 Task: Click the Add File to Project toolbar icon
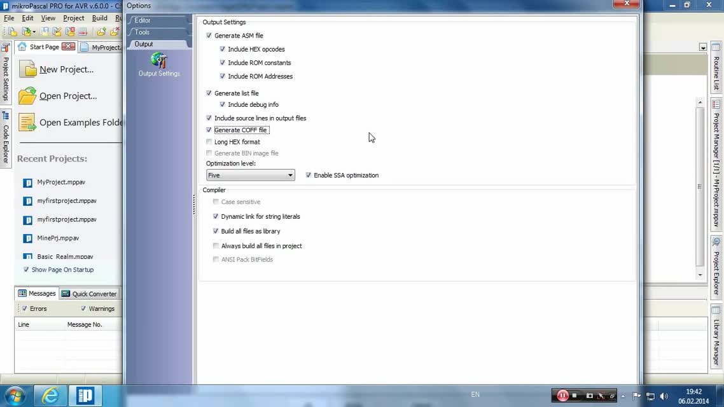coord(101,31)
